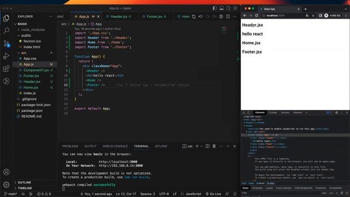
Task: Switch to Footer.jsx editor tab
Action: (x=154, y=16)
